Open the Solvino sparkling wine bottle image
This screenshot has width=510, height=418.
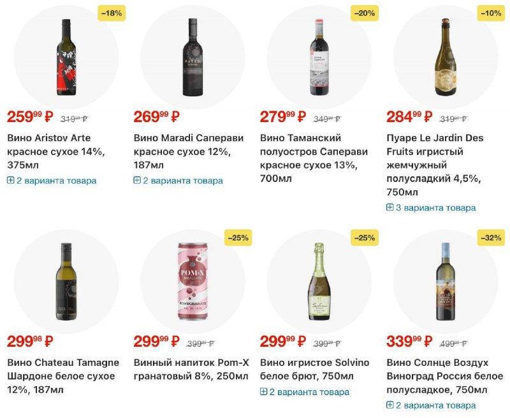[x=319, y=281]
